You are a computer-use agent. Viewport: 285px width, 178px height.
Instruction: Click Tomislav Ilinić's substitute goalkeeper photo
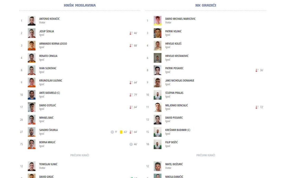32,166
